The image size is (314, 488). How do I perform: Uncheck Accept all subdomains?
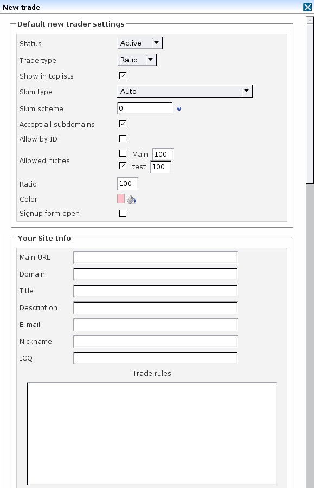(x=123, y=124)
